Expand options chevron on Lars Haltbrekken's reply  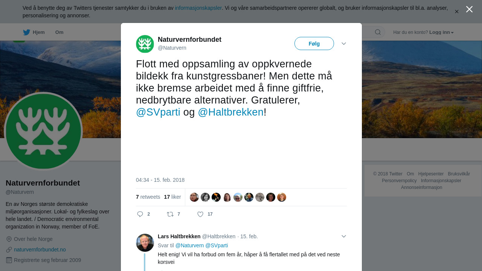tap(344, 236)
